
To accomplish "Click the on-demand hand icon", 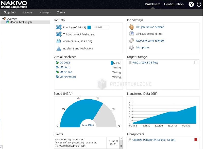I will [131, 27].
